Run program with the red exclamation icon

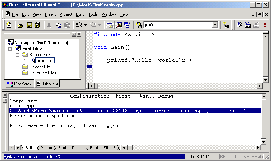265,25
